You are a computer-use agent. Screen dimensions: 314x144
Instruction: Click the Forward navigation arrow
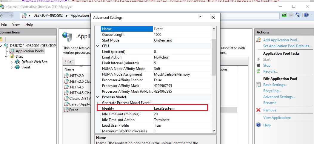11,16
